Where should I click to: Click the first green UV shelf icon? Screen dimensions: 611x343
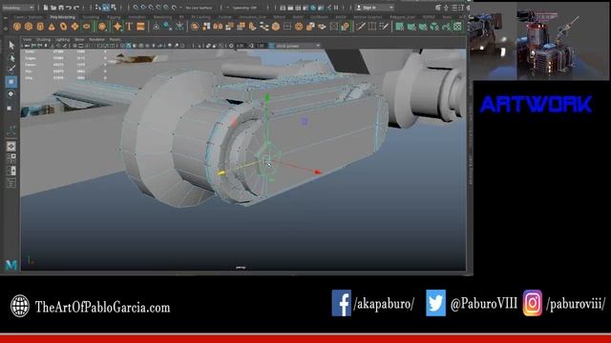pyautogui.click(x=399, y=27)
